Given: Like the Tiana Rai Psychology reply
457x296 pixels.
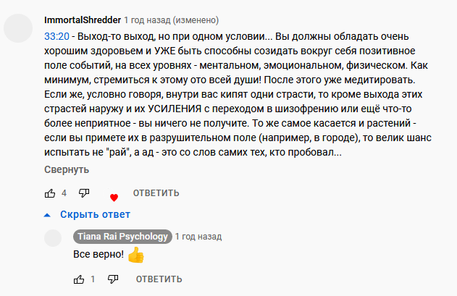Looking at the screenshot, I should point(79,279).
